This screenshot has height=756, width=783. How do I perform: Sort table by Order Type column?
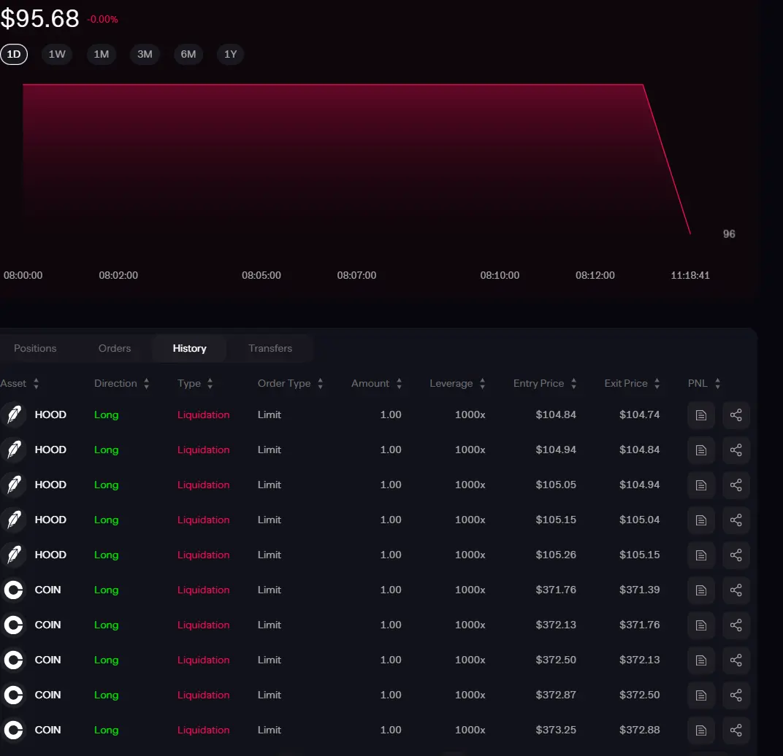[291, 383]
